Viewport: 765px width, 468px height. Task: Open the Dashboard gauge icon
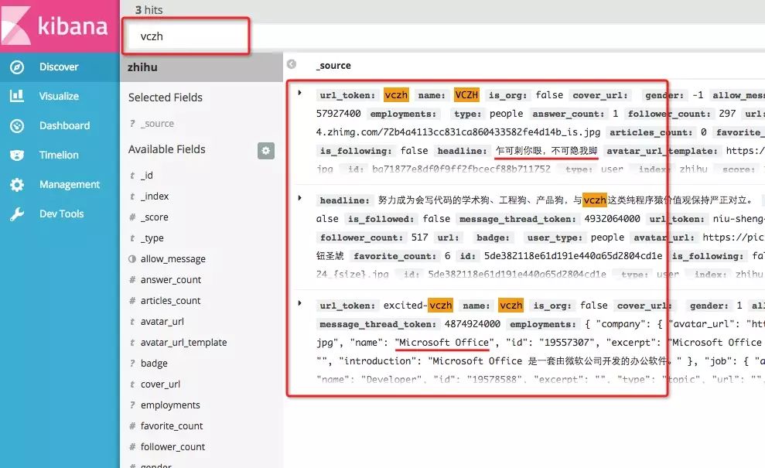click(17, 125)
